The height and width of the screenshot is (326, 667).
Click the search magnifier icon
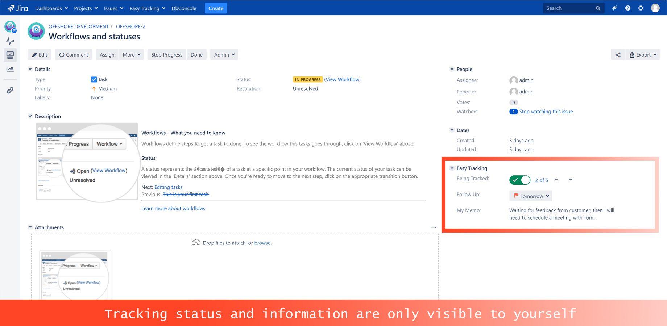tap(598, 8)
